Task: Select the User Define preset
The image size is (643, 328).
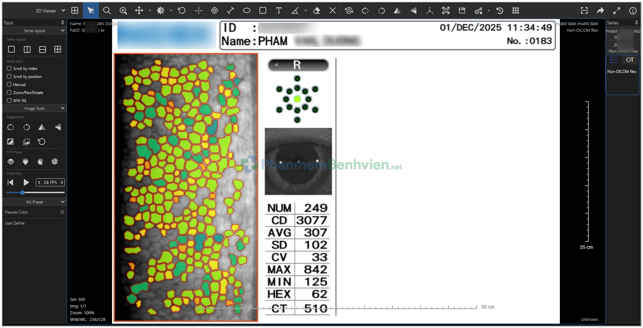Action: [15, 223]
